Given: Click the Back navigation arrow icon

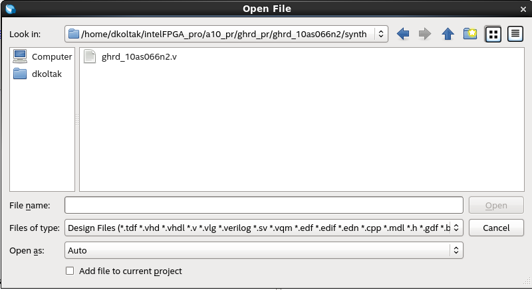Looking at the screenshot, I should (x=402, y=34).
